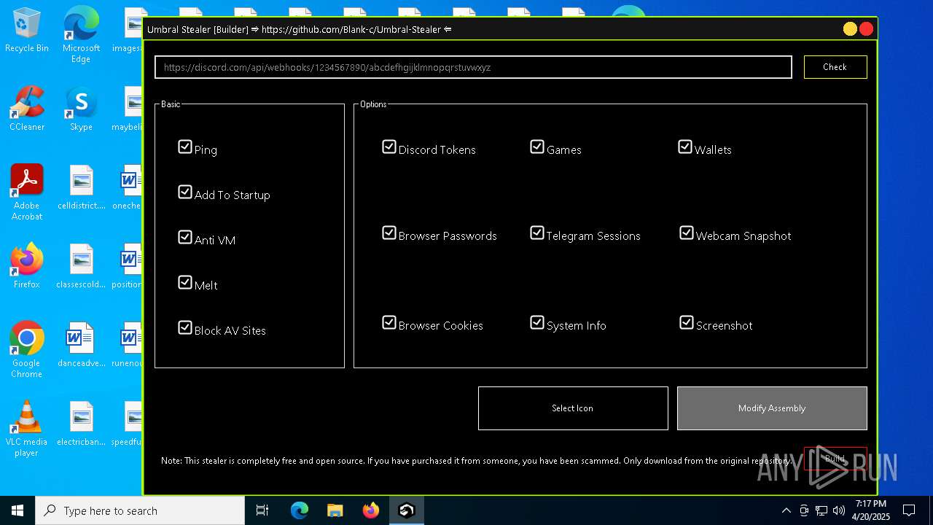Image resolution: width=933 pixels, height=525 pixels.
Task: Select the electricban image file icon
Action: point(81,424)
